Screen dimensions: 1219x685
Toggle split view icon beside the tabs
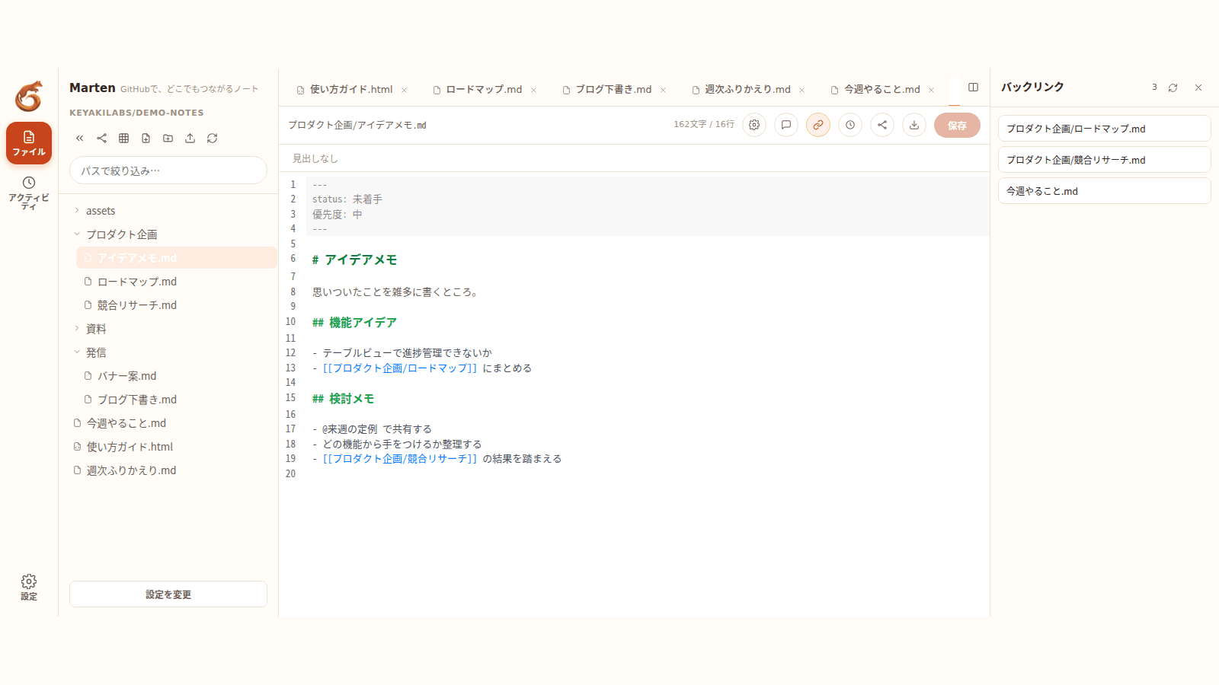(x=973, y=88)
